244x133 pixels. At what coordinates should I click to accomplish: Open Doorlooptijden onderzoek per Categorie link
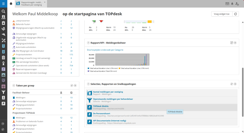pyautogui.click(x=105, y=50)
